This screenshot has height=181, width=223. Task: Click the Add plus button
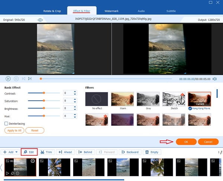click(8, 152)
